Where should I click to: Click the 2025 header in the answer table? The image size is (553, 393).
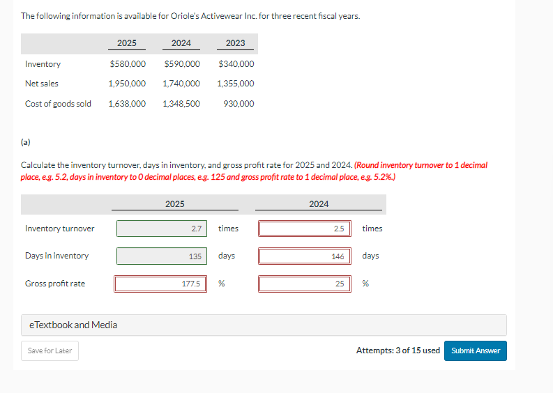click(175, 204)
